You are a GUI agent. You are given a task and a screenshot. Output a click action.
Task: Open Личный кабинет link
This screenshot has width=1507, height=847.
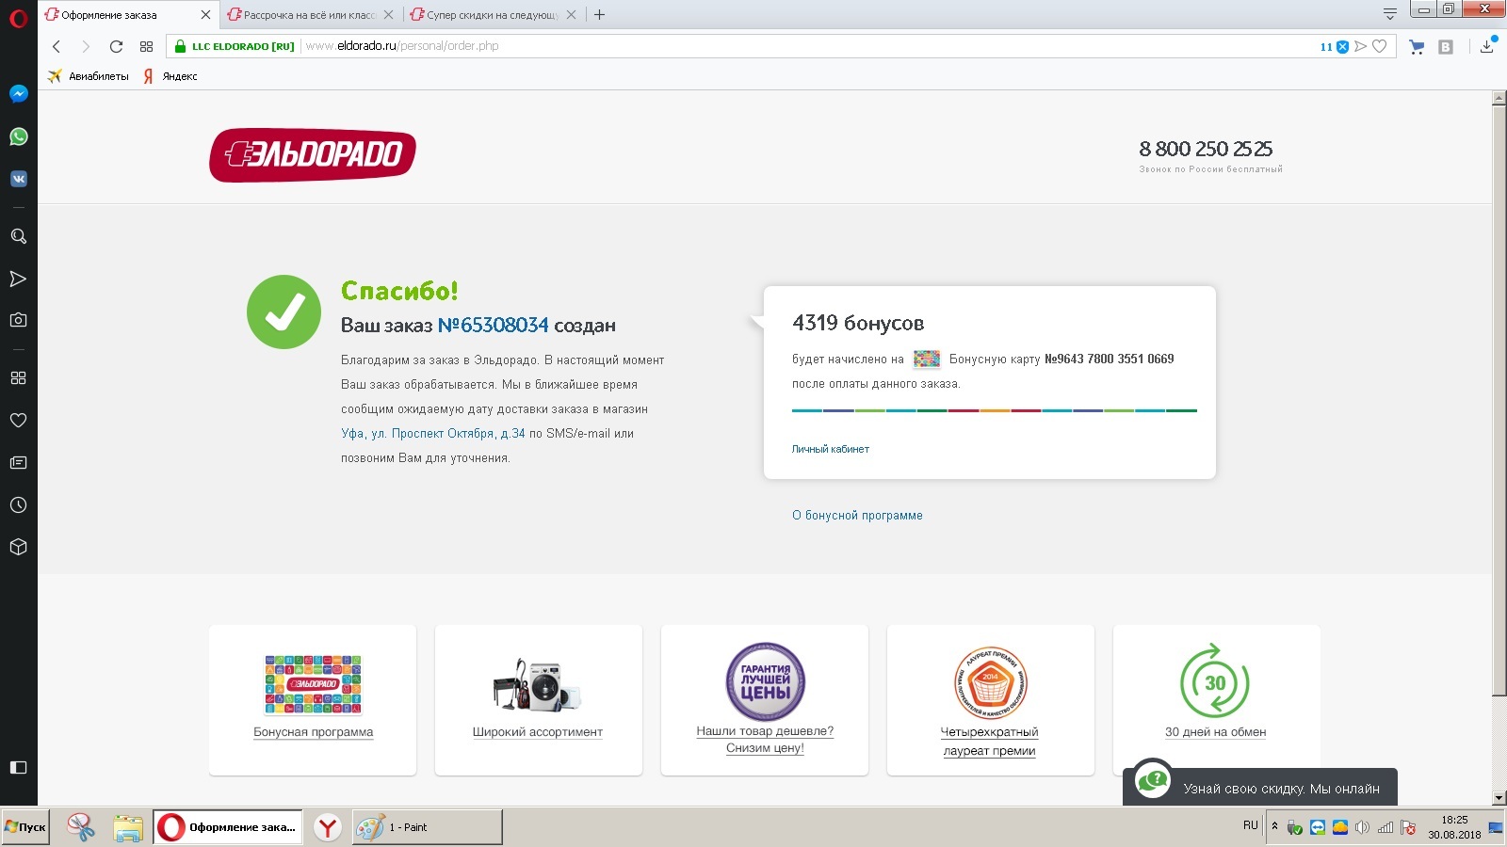[x=831, y=449]
